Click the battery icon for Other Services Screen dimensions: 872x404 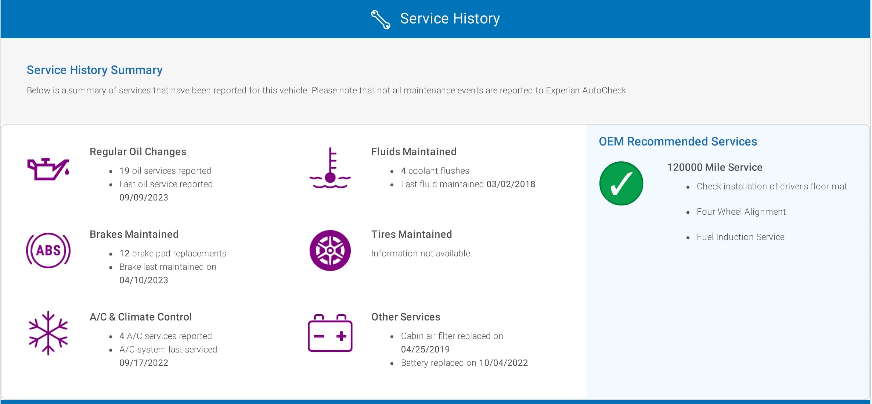[330, 333]
